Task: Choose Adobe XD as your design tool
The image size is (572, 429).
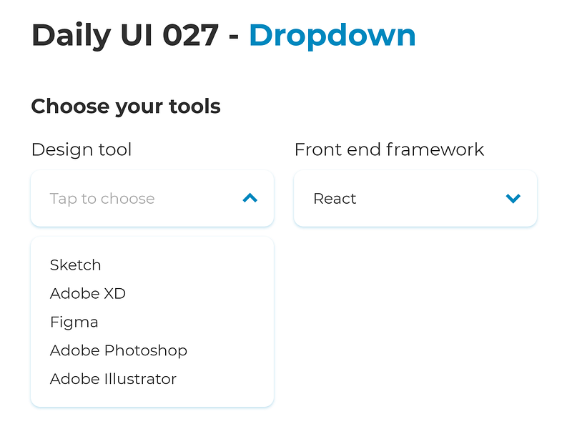Action: coord(87,293)
